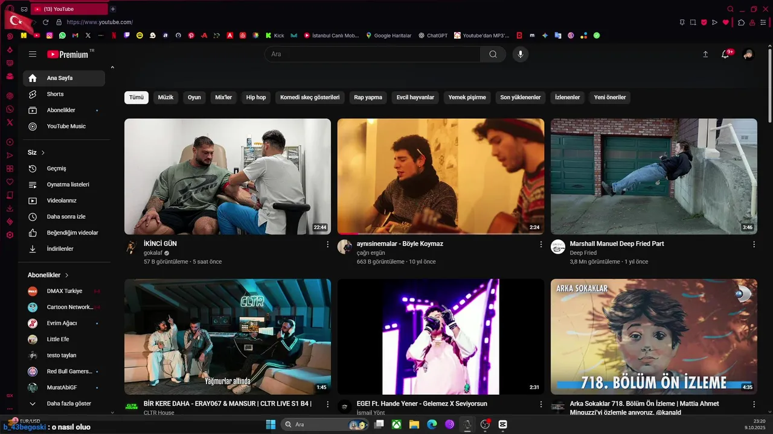Select the Yemek pişirme filter chip
This screenshot has height=434, width=773.
point(467,97)
